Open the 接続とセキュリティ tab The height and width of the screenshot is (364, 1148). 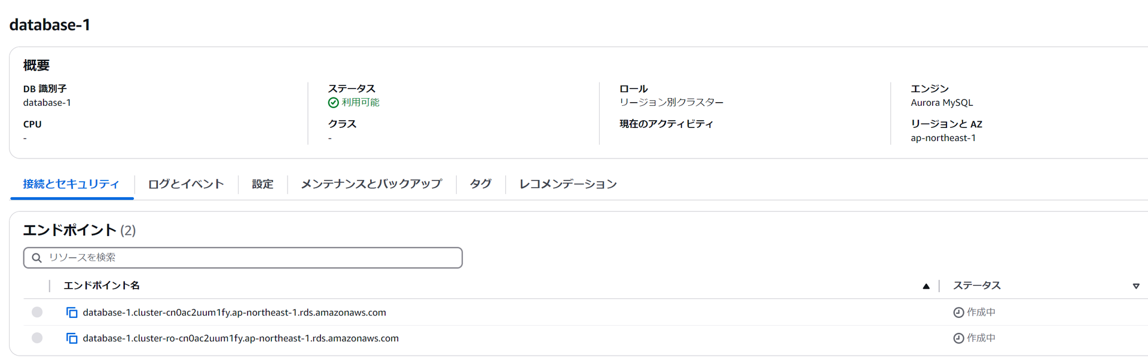coord(71,184)
